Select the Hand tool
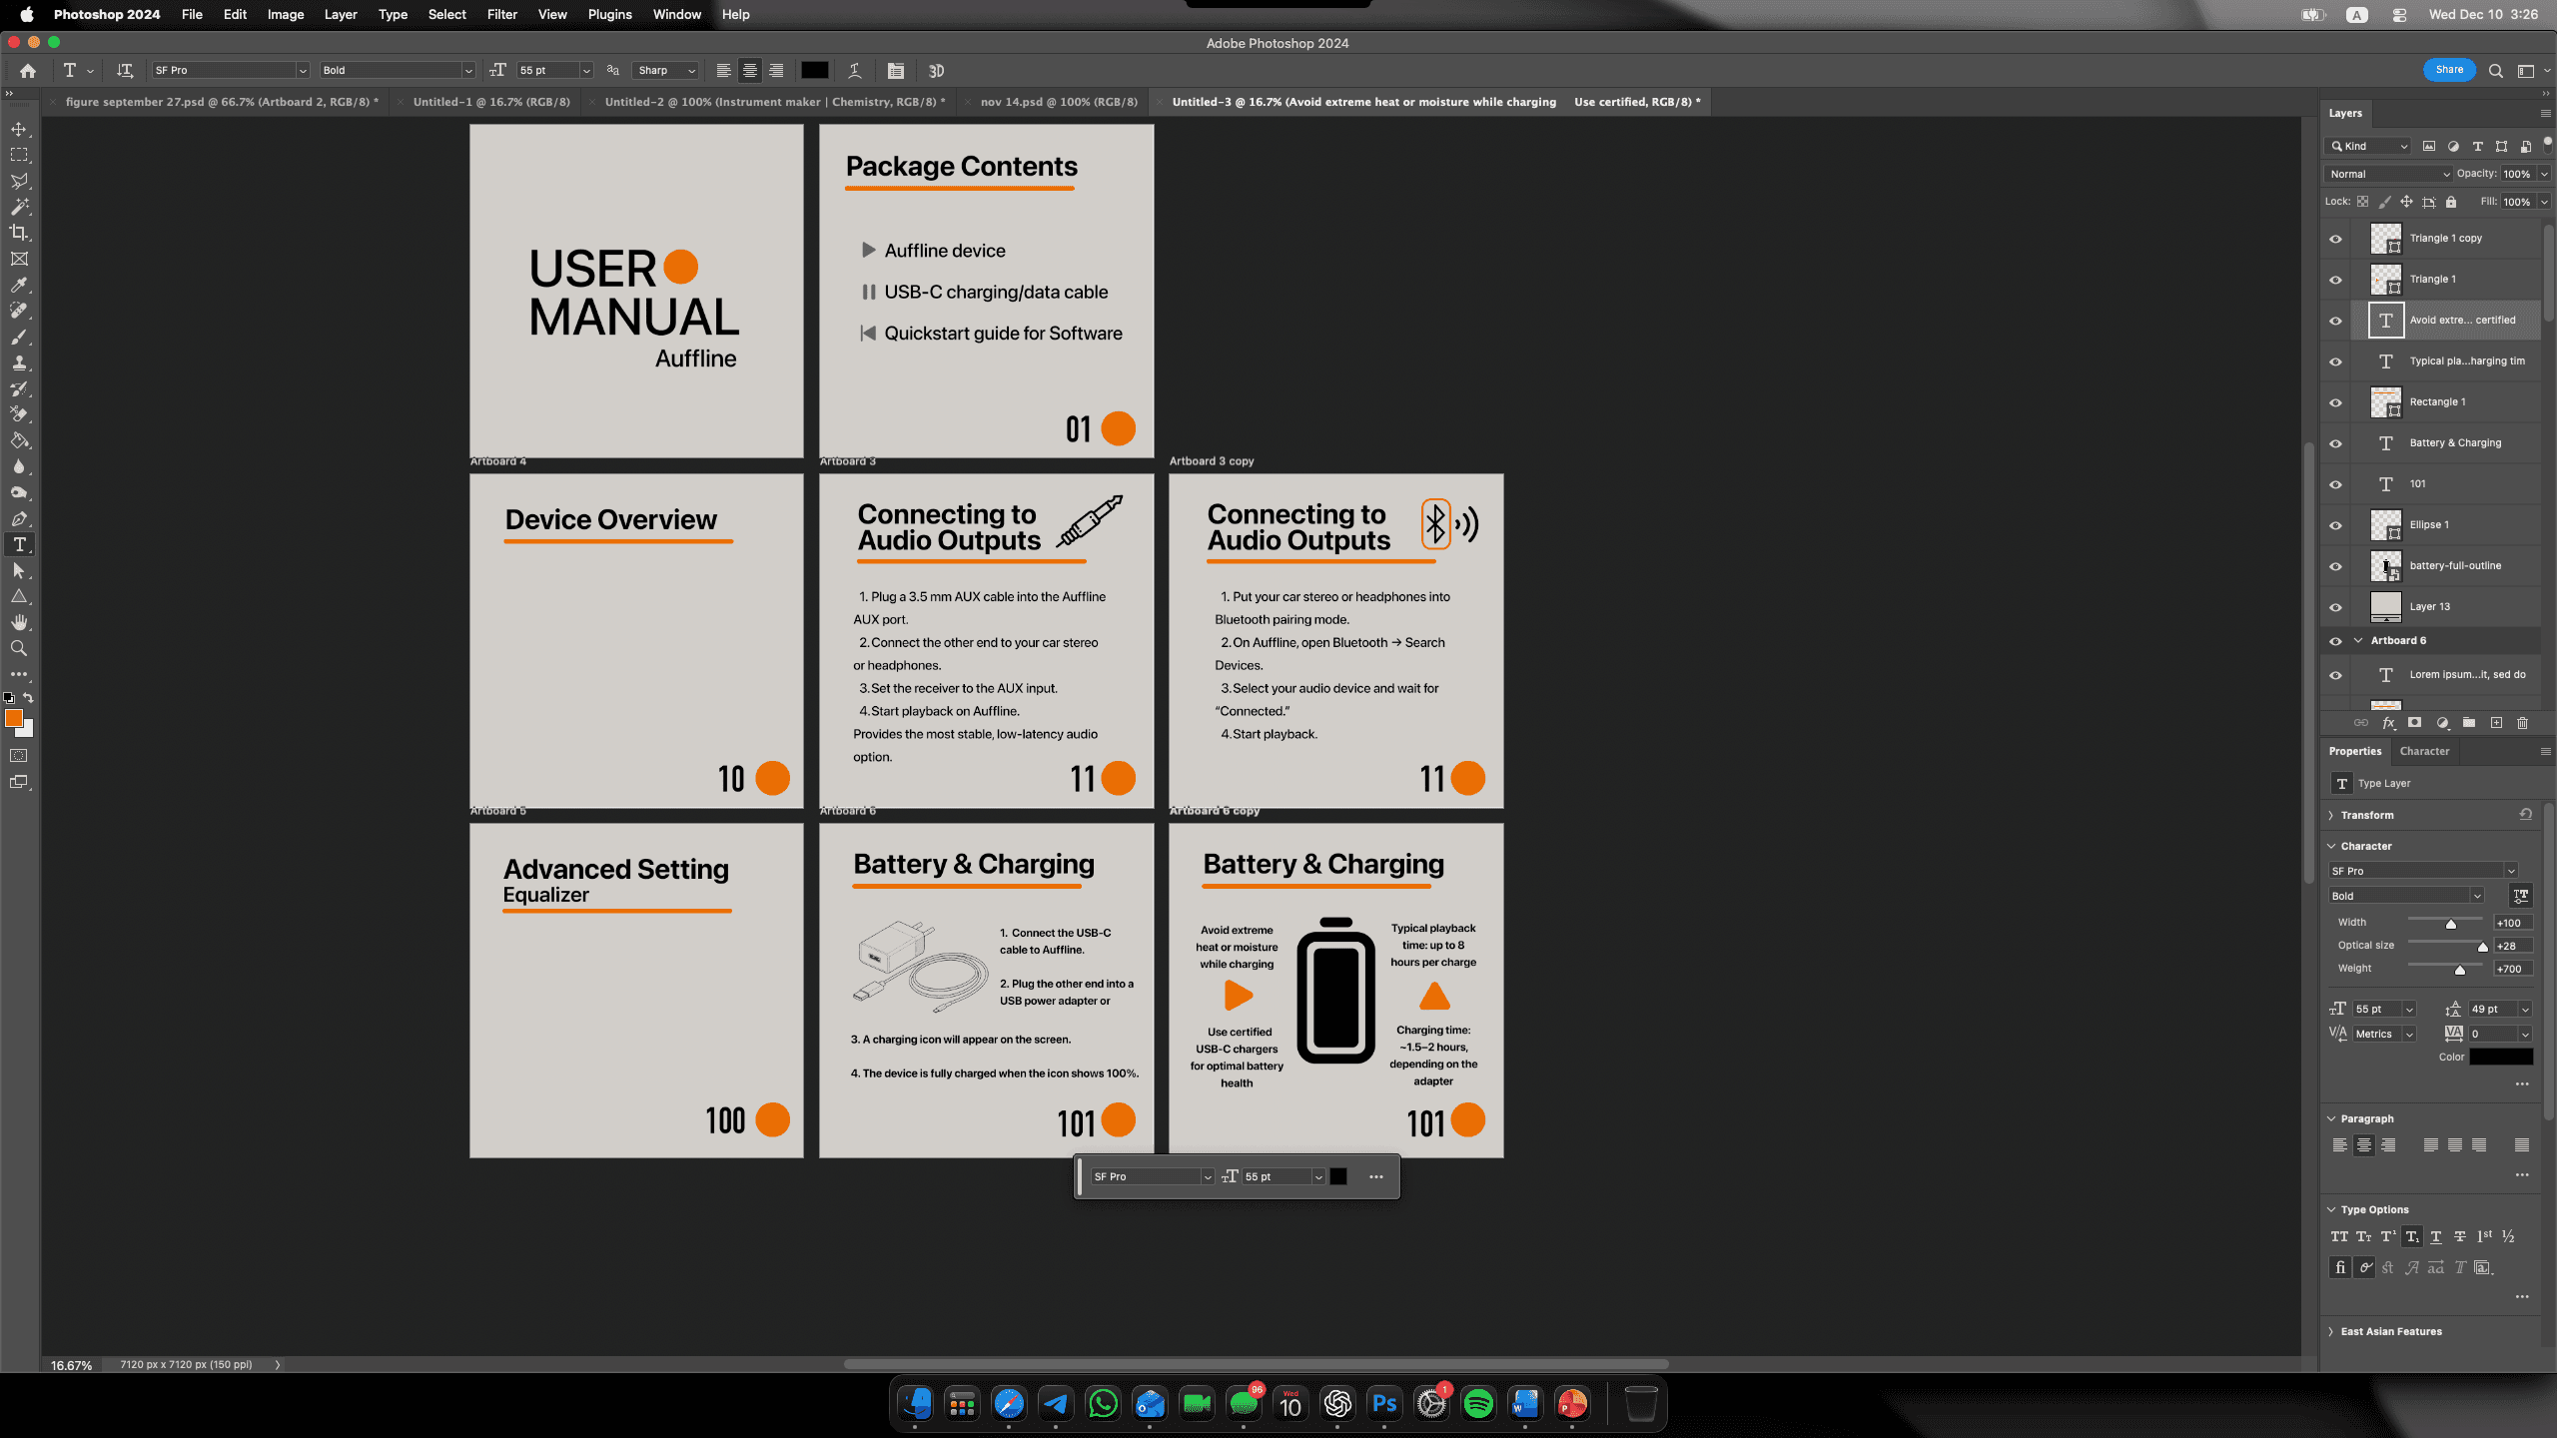Viewport: 2557px width, 1438px height. point(19,623)
